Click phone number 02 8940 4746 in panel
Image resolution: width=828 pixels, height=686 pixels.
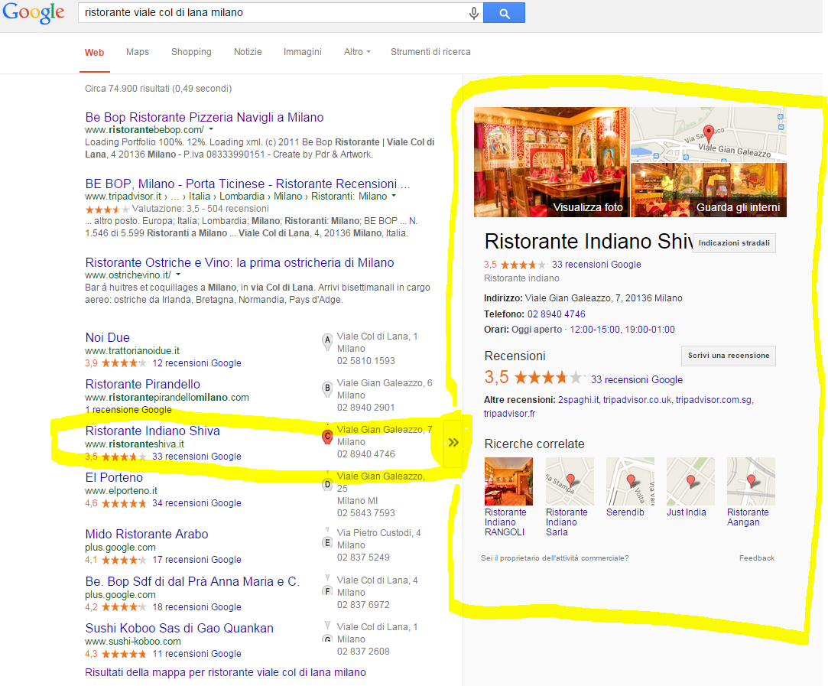click(x=556, y=314)
